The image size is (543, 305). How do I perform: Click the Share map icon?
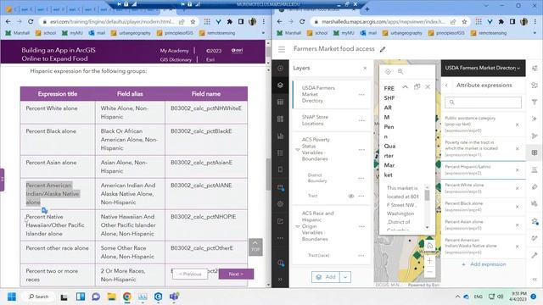(x=280, y=221)
